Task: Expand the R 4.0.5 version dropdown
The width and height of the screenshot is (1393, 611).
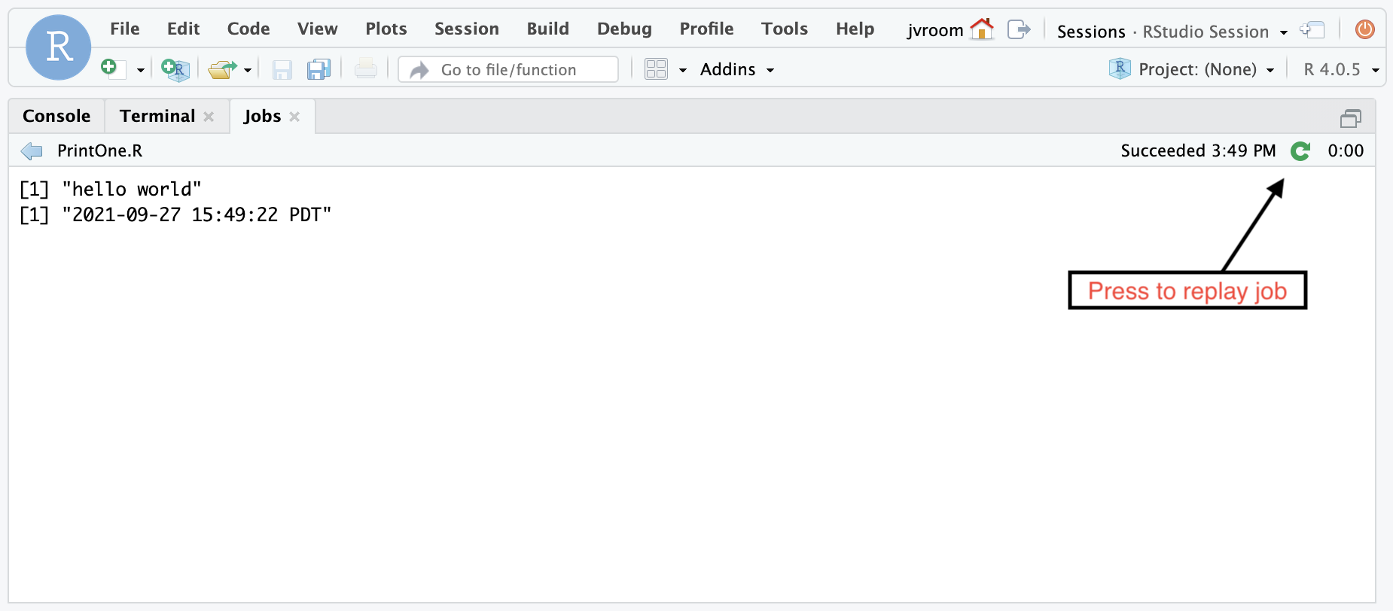Action: [1340, 69]
